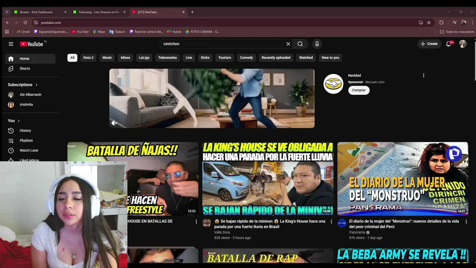Open the account avatar menu

[x=463, y=44]
